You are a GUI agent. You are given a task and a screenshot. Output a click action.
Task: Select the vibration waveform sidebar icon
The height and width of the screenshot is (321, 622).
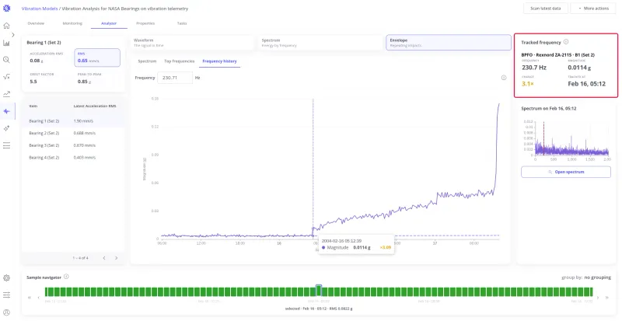click(x=6, y=111)
